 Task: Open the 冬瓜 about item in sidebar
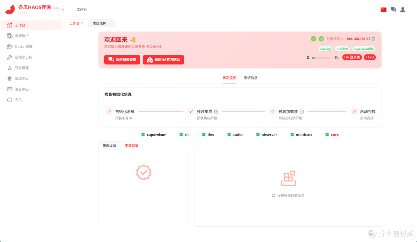[31, 100]
